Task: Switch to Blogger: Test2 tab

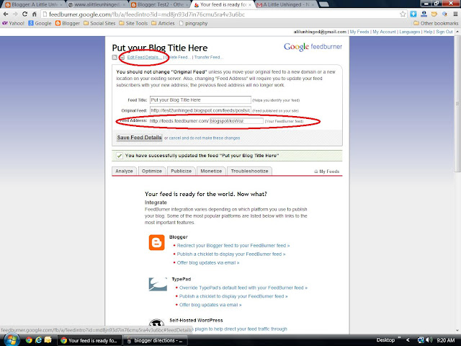Action: (160, 5)
